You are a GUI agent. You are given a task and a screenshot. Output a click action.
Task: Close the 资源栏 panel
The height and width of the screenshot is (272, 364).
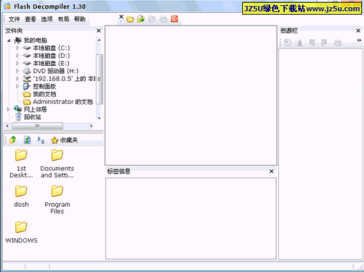(x=358, y=31)
